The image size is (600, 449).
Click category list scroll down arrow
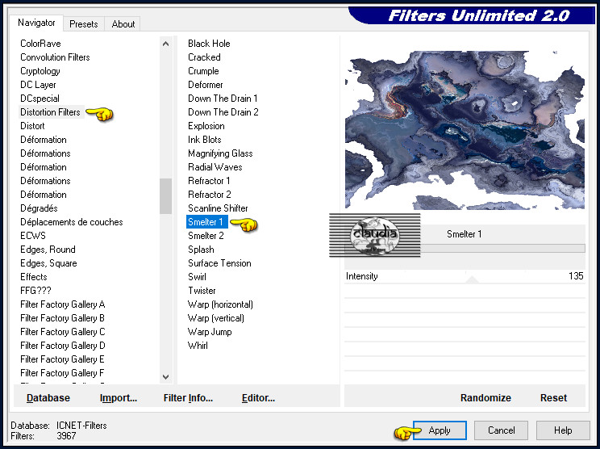pyautogui.click(x=165, y=377)
